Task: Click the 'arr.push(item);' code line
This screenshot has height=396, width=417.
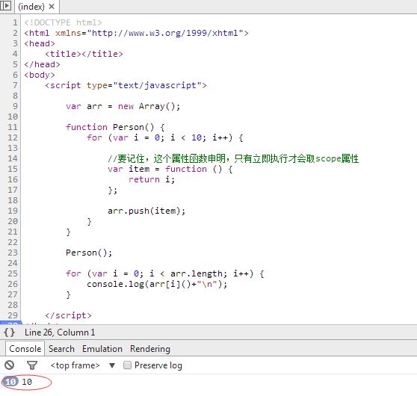Action: (x=146, y=211)
